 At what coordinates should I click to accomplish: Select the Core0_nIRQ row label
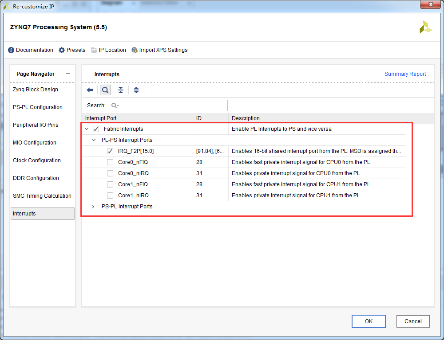[133, 173]
